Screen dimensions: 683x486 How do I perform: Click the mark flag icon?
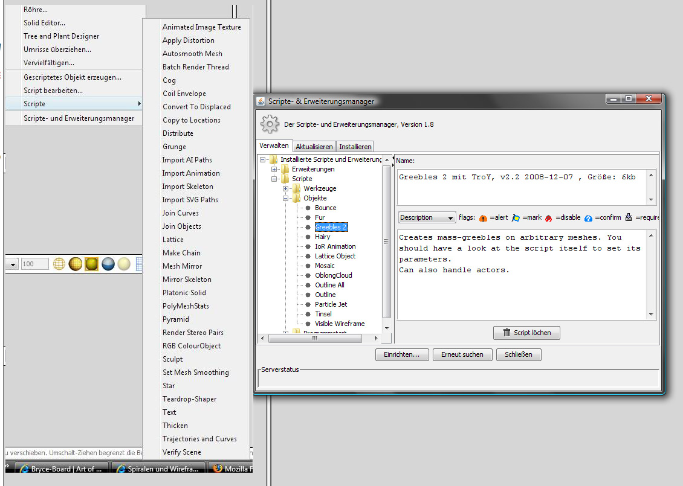coord(516,218)
